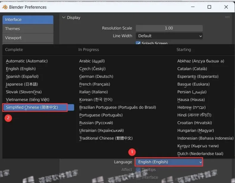The width and height of the screenshot is (235, 183).
Task: Choose Traditional Chinese language
Action: click(106, 138)
